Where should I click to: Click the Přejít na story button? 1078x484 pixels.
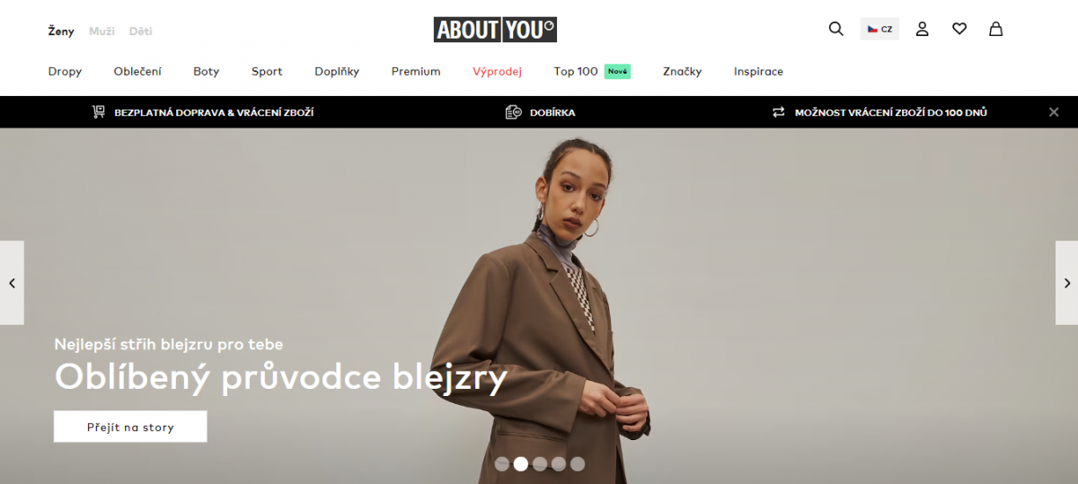[x=130, y=427]
